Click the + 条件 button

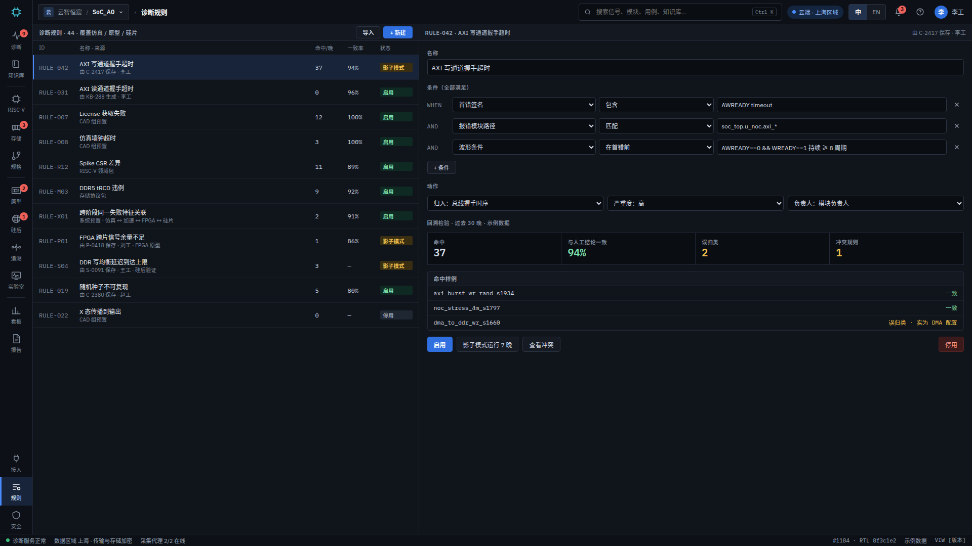click(x=441, y=167)
